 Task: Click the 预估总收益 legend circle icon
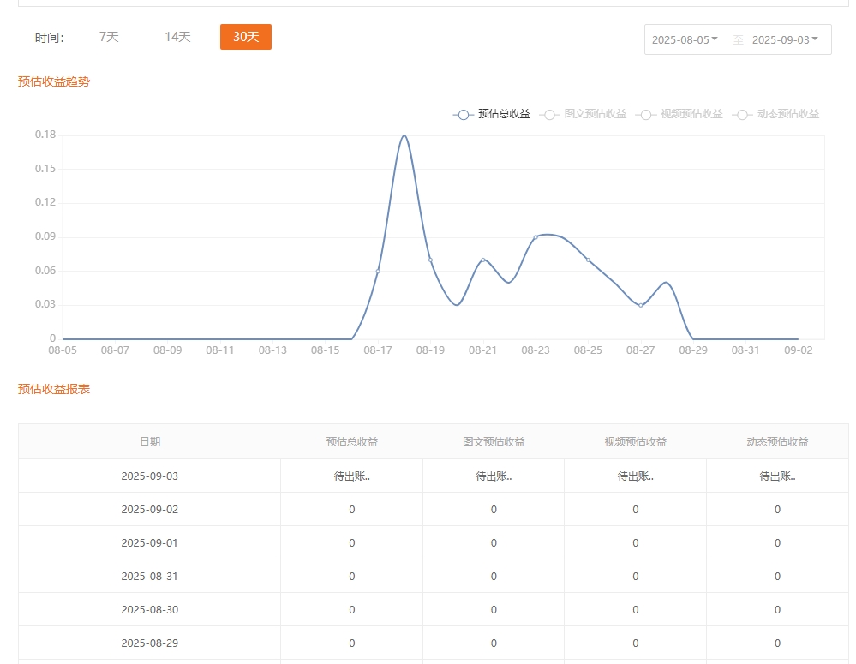(463, 115)
